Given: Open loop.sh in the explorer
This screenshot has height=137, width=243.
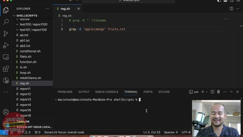Looking at the screenshot, I should pyautogui.click(x=32, y=73).
